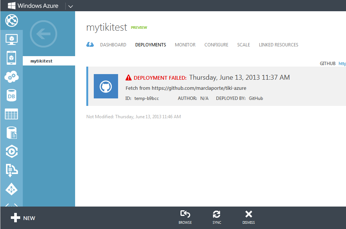Click the back arrow circle

[x=43, y=34]
